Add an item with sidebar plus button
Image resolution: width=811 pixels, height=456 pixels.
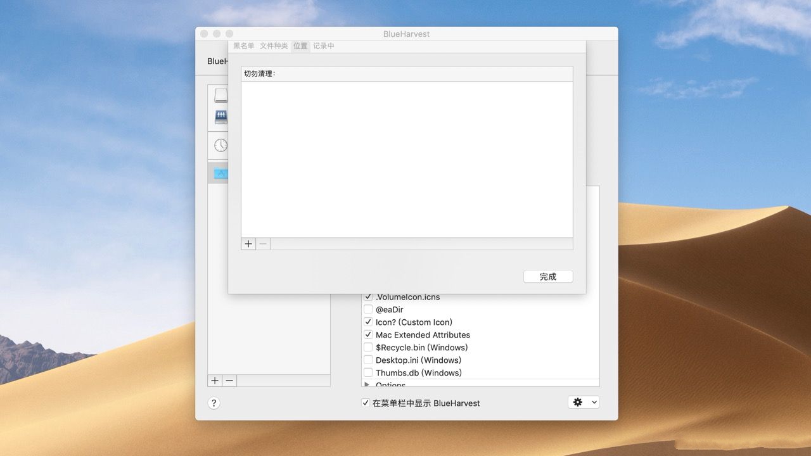(215, 381)
